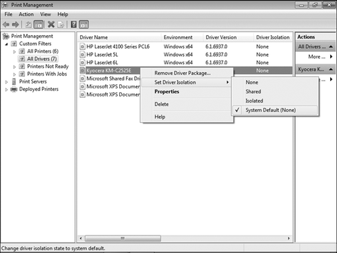
Task: Choose Help from the context menu
Action: click(x=187, y=117)
